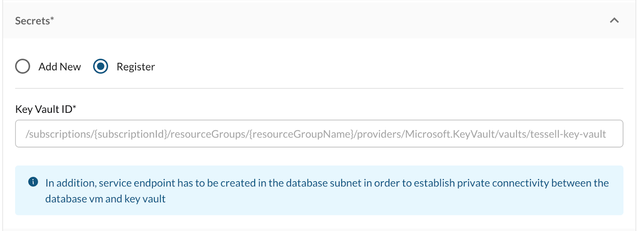The height and width of the screenshot is (231, 637).
Task: Click the asterisk beside Key Vault ID
Action: (x=74, y=107)
